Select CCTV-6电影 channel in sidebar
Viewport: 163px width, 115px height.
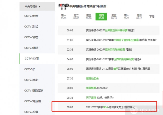(37, 80)
